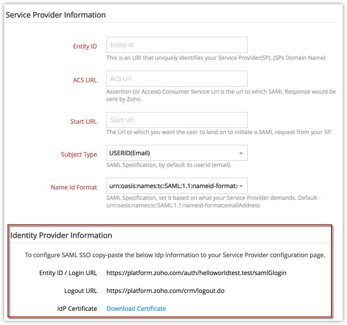
Task: Click the Entity ID input field
Action: point(177,45)
